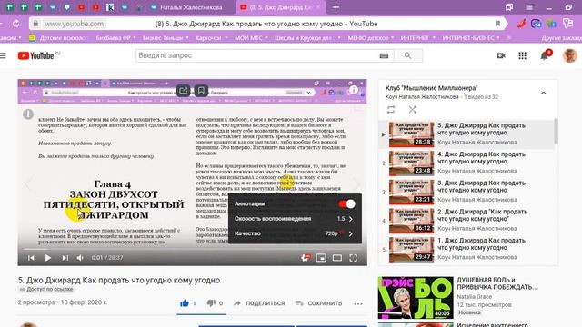Open the YouTube apps grid
582x327 pixels.
pyautogui.click(x=522, y=55)
